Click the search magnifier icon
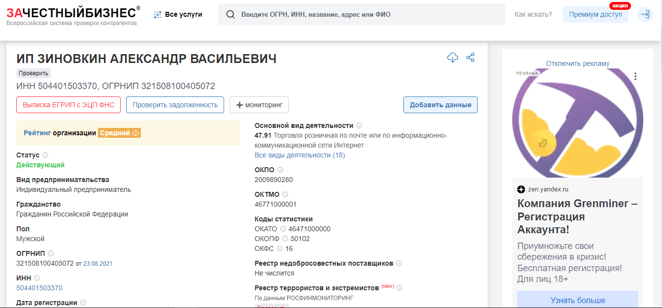Image resolution: width=662 pixels, height=308 pixels. (231, 14)
